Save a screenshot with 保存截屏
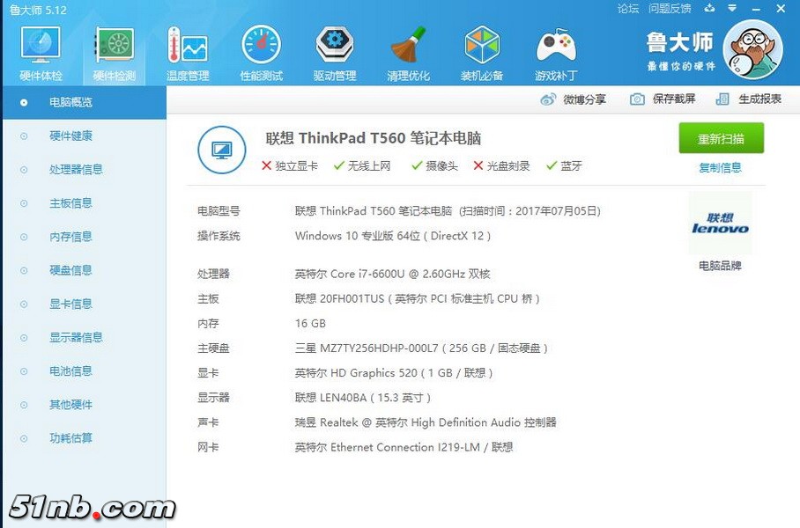 click(x=665, y=99)
